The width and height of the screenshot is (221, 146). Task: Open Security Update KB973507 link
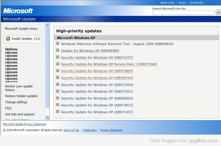coord(97,92)
